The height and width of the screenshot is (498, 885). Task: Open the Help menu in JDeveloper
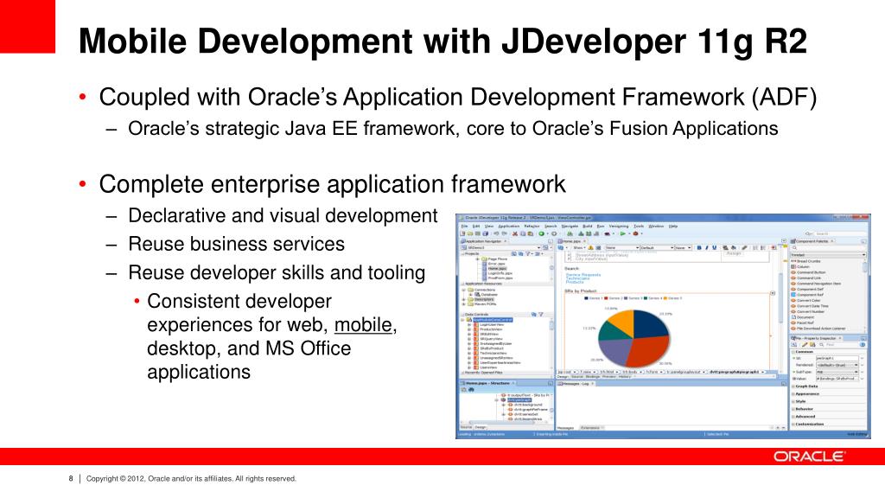(x=672, y=227)
